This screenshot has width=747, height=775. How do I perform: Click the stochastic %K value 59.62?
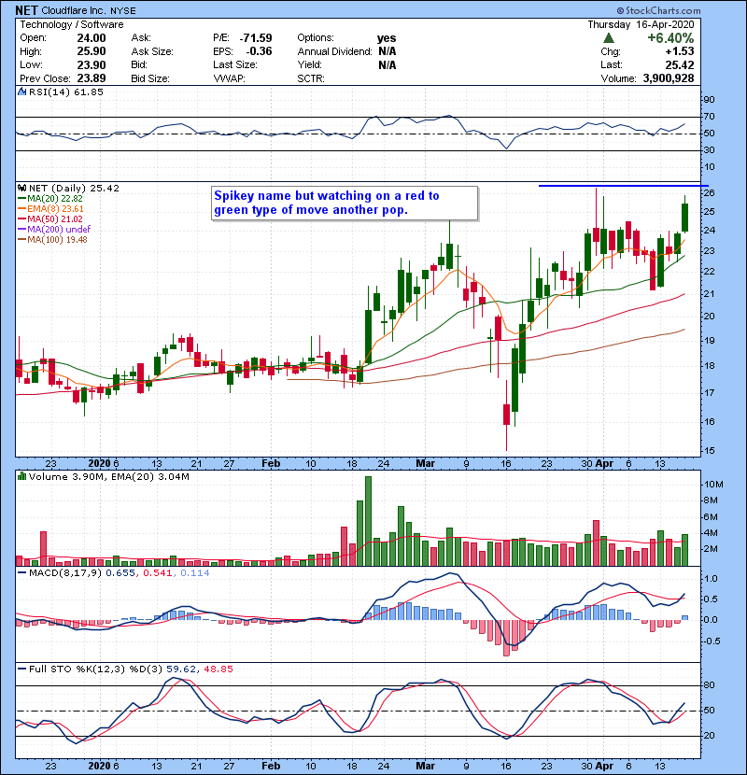coord(181,669)
